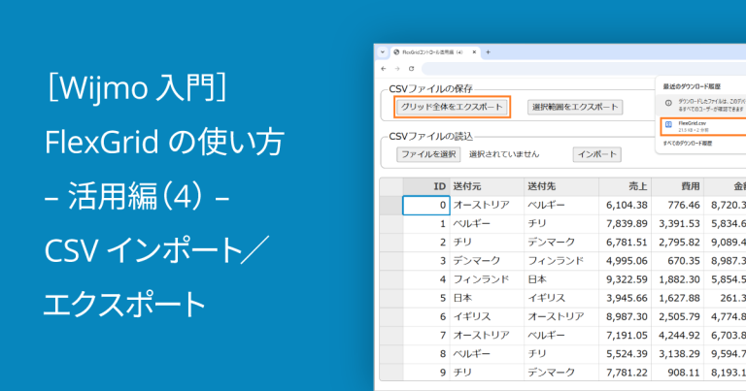
Task: Focus the browser address bar
Action: click(x=584, y=69)
